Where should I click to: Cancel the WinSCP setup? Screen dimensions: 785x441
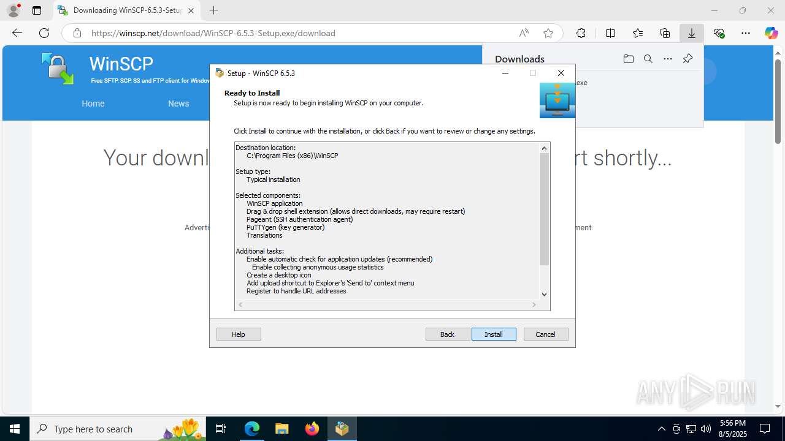click(546, 334)
